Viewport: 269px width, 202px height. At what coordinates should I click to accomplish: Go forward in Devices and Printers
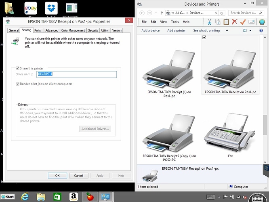coord(149,13)
